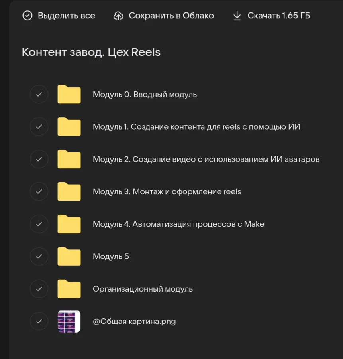Image resolution: width=343 pixels, height=359 pixels.
Task: Click the select-all circled checkmark icon
Action: coord(27,16)
